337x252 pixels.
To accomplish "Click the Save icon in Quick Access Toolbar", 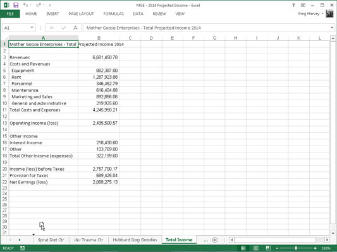I will point(16,5).
